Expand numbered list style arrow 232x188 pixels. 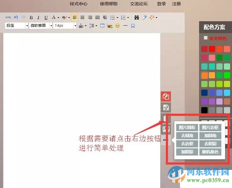[128, 18]
